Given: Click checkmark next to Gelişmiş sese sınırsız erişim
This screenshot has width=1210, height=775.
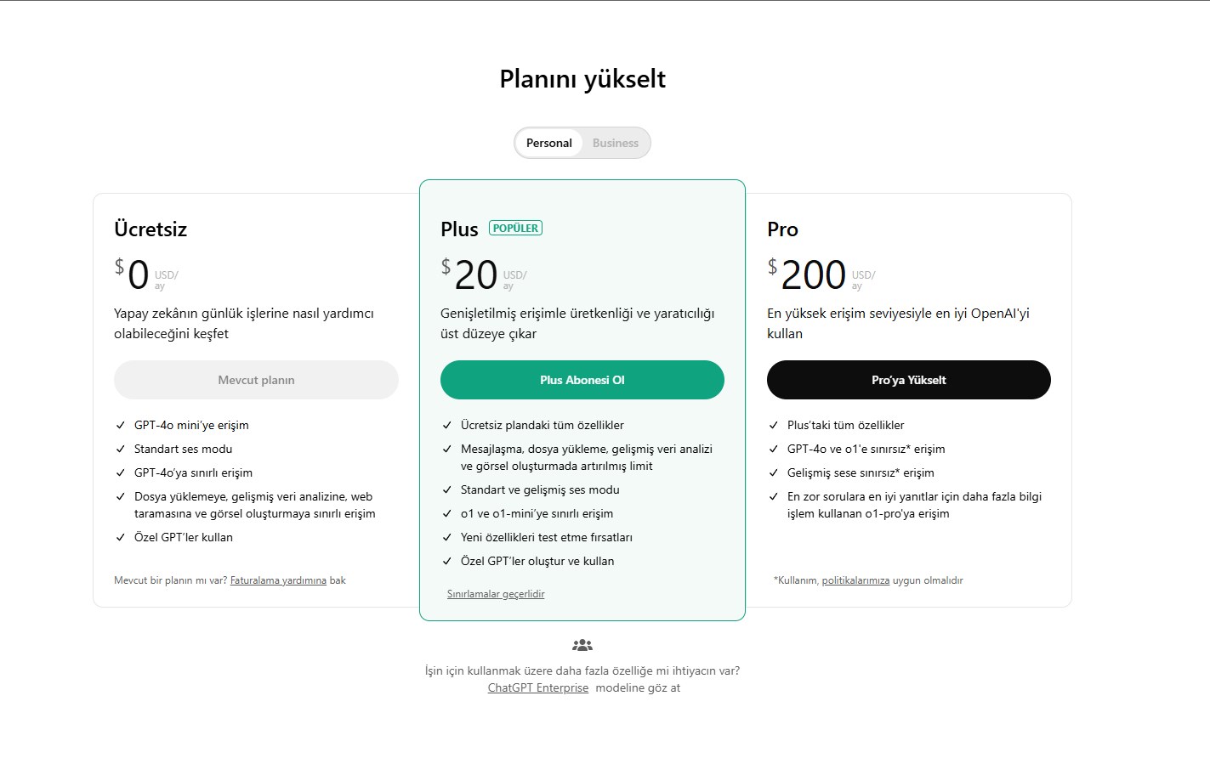Looking at the screenshot, I should 774,472.
